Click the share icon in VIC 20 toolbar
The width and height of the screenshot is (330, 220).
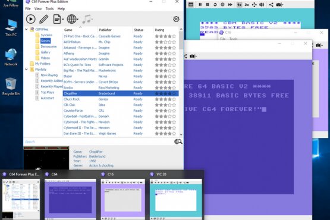point(271,4)
